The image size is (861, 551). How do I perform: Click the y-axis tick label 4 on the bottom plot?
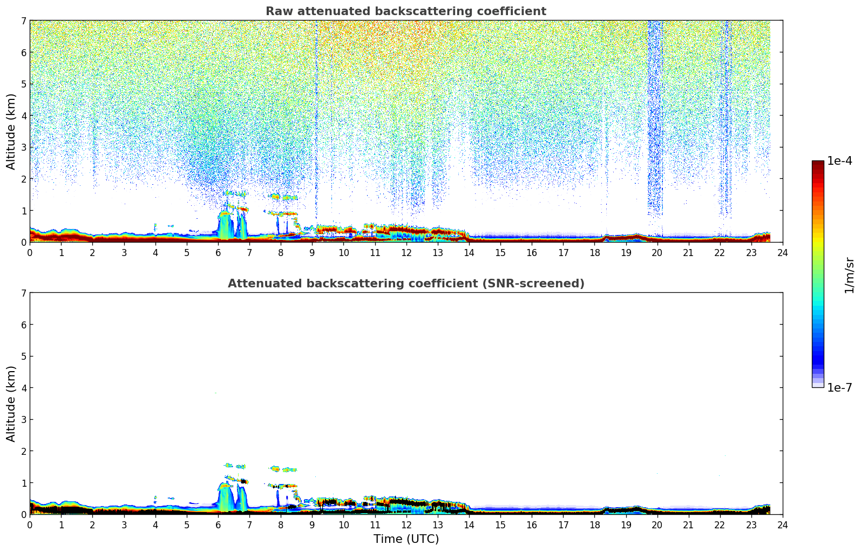click(x=23, y=388)
